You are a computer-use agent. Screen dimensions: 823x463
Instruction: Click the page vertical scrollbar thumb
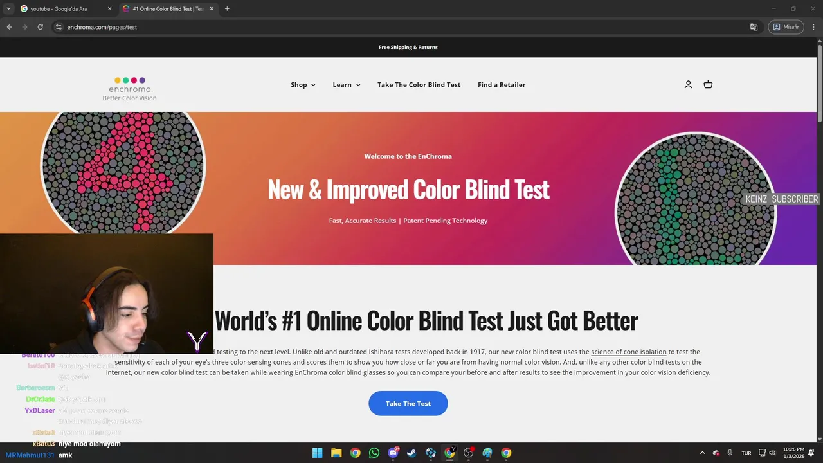pos(820,82)
